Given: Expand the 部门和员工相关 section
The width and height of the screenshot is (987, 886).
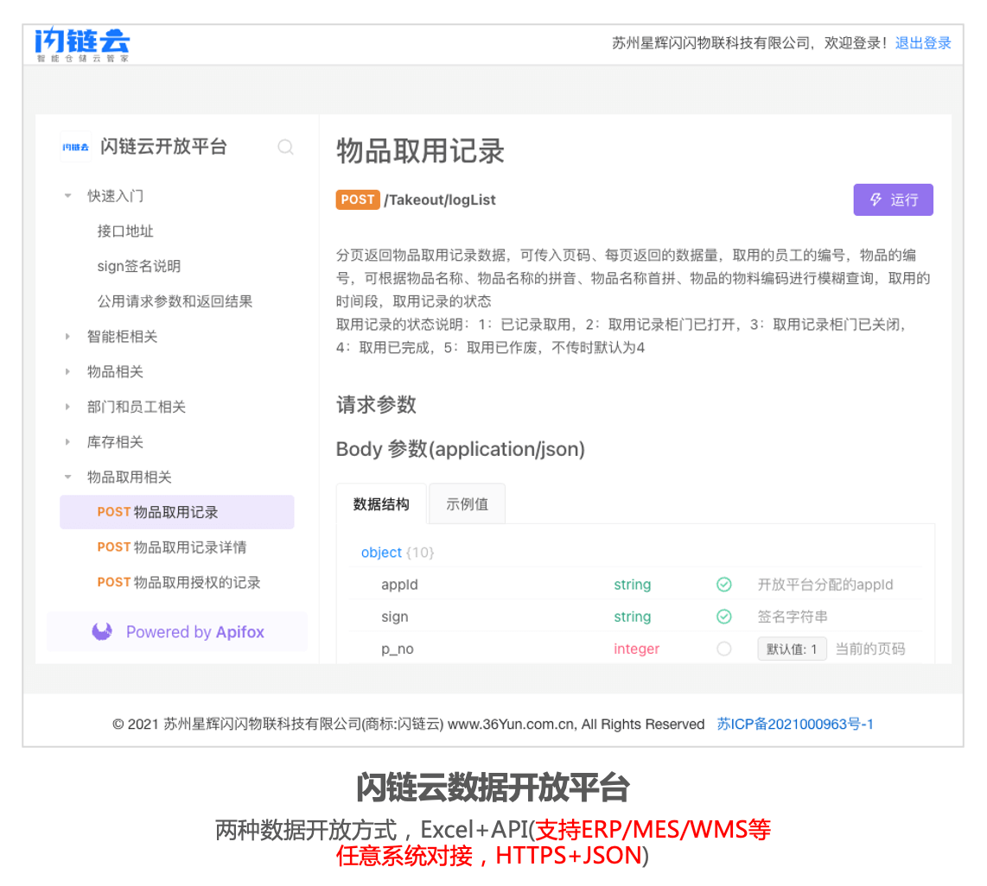Looking at the screenshot, I should [x=67, y=407].
